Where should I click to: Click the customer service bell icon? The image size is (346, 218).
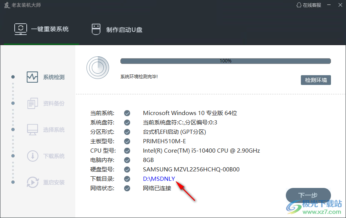point(299,5)
